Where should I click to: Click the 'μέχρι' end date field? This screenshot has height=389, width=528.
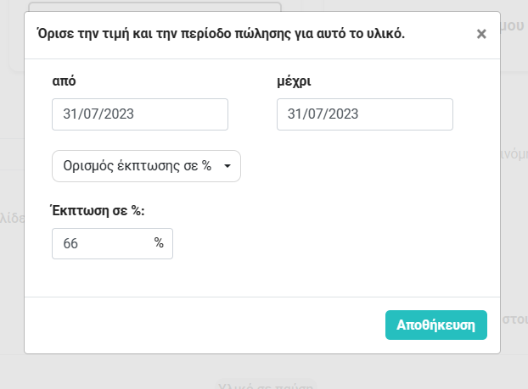364,114
